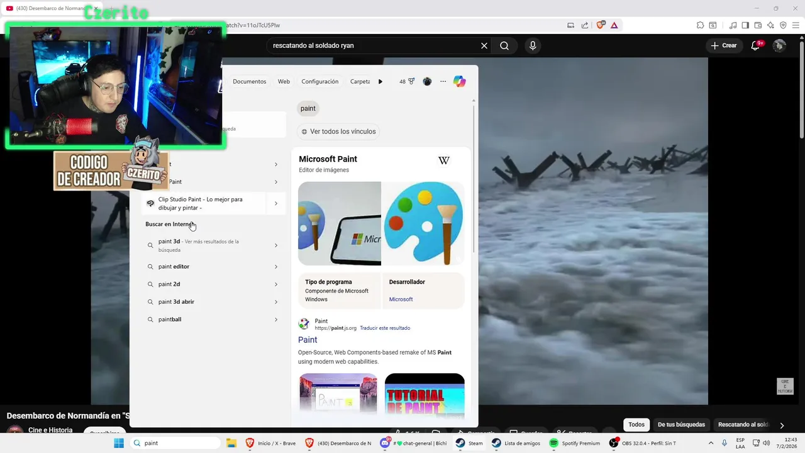This screenshot has height=453, width=805.
Task: Click the Windows taskbar search field
Action: click(x=175, y=443)
